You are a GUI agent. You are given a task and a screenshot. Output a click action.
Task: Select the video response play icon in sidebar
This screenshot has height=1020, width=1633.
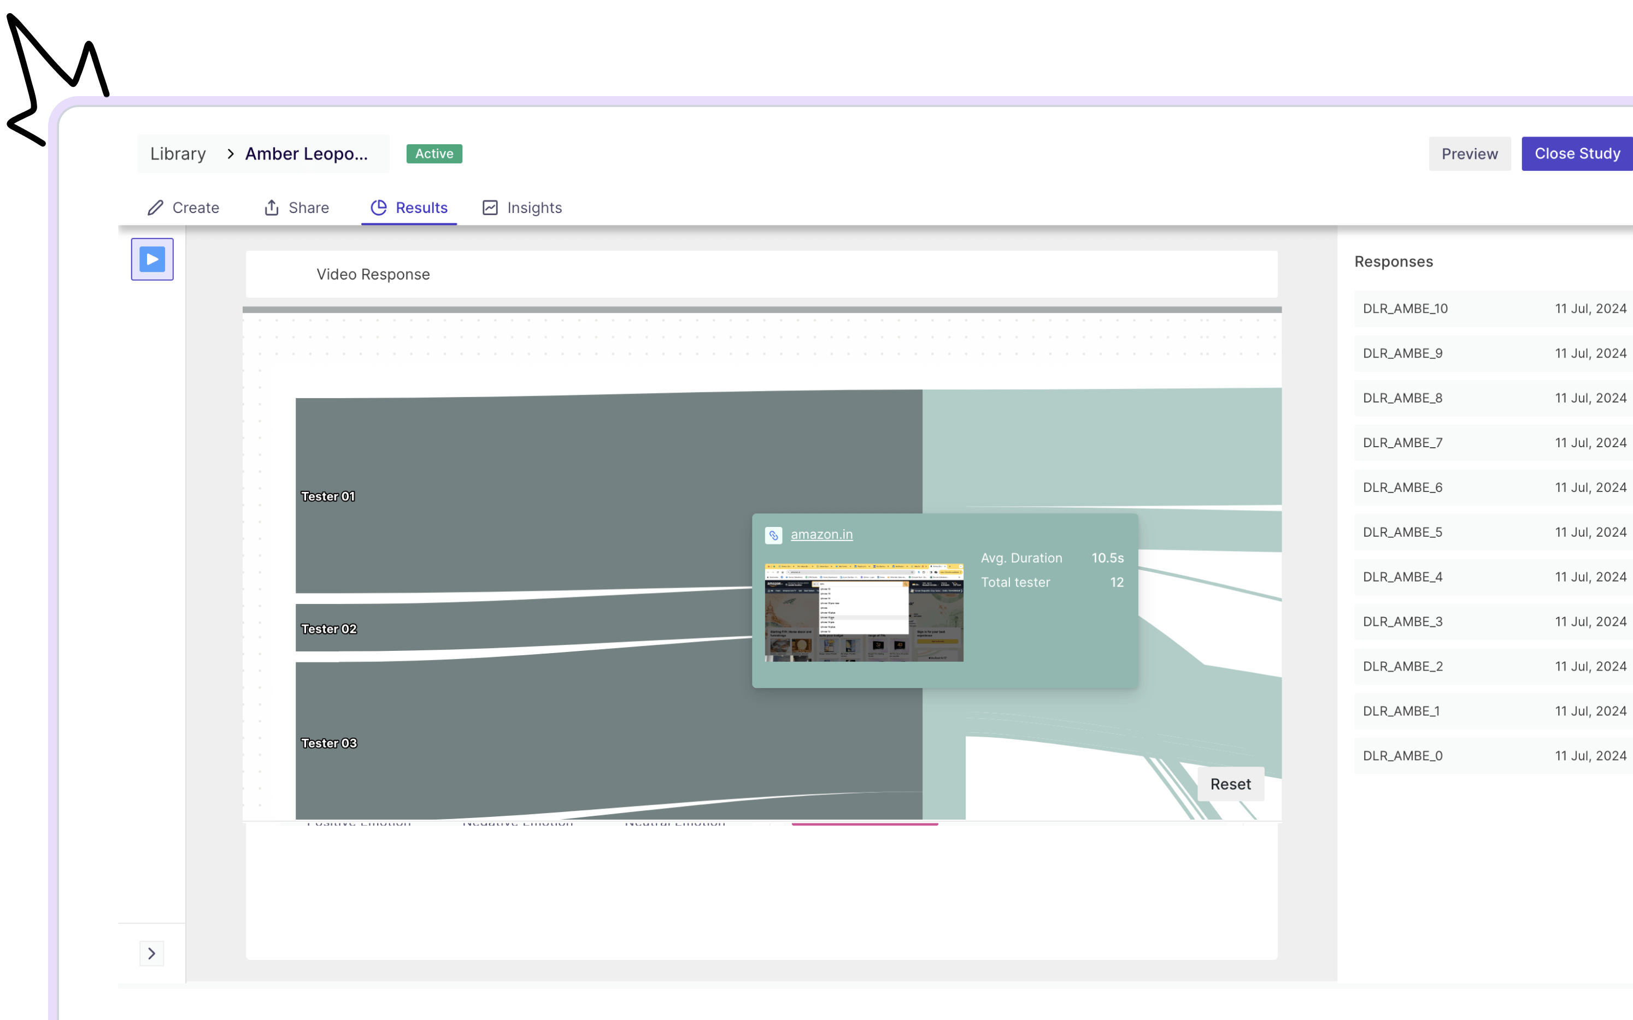click(152, 259)
